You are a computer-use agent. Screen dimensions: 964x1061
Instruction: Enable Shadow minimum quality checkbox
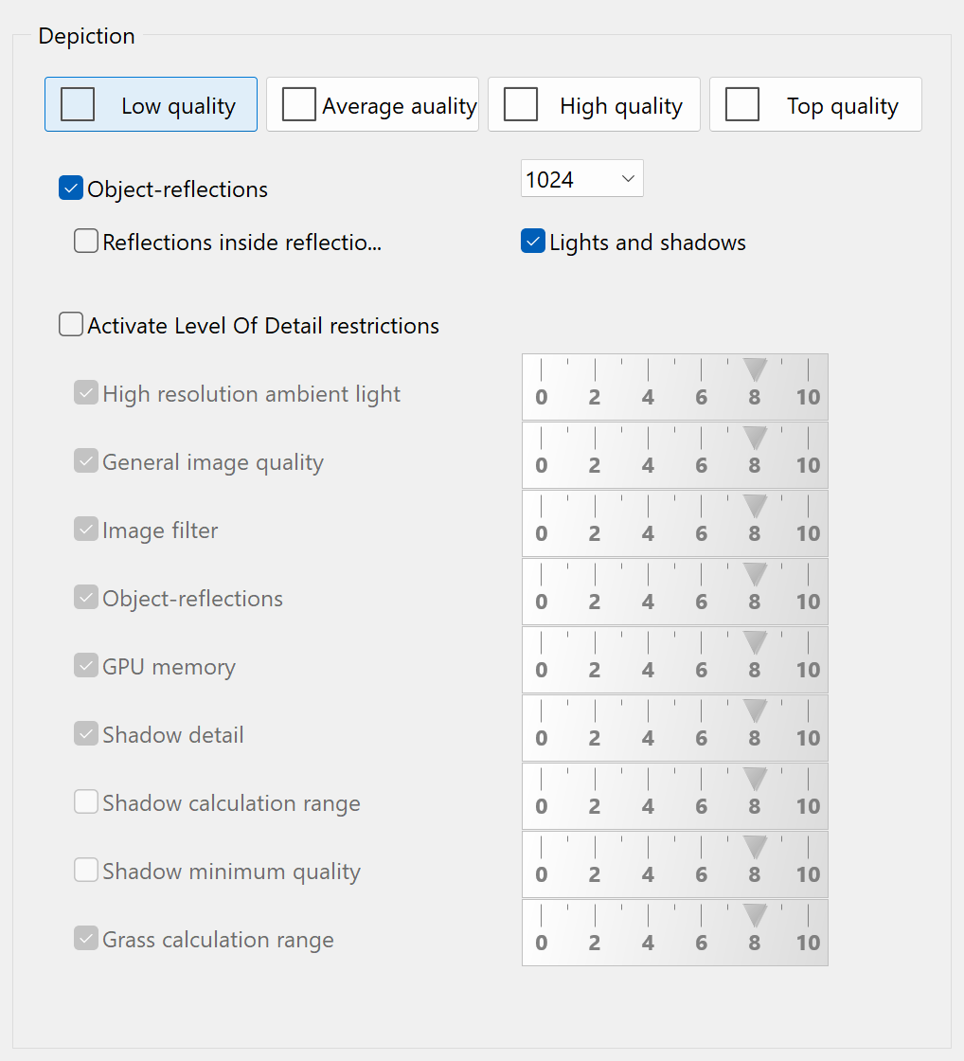[86, 871]
